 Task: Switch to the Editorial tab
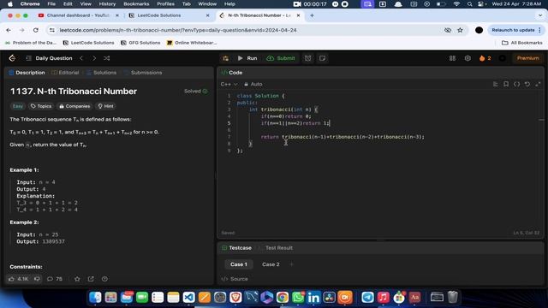coord(65,73)
